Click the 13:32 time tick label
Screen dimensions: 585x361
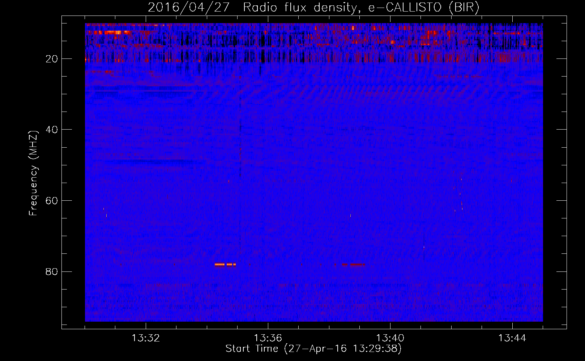tap(146, 338)
